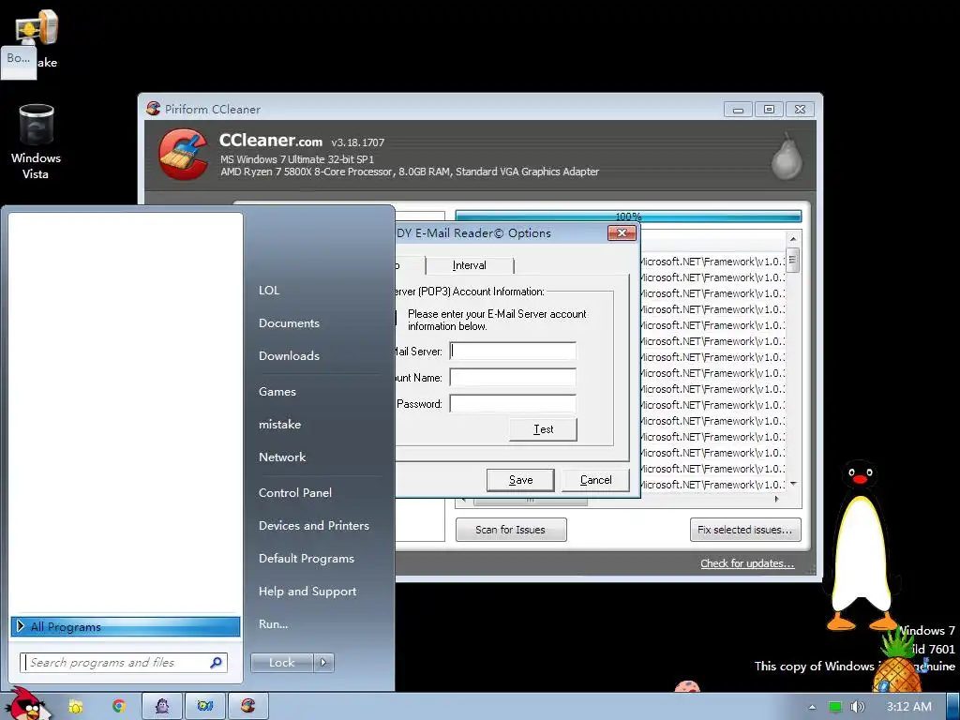Open Downloads from the Start menu
960x720 pixels.
[x=289, y=355]
